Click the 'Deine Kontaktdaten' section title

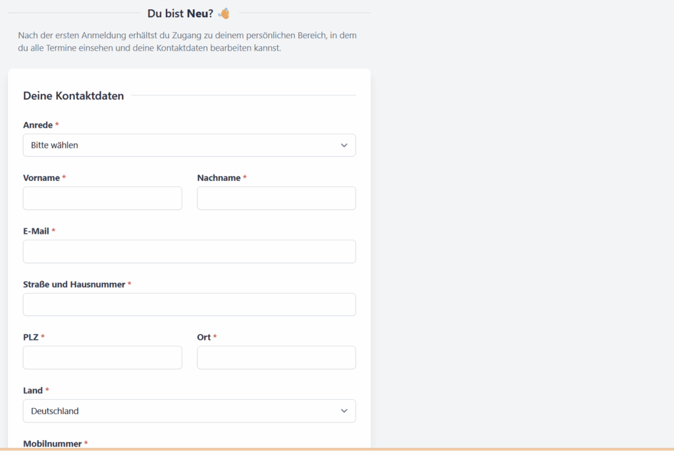(73, 95)
